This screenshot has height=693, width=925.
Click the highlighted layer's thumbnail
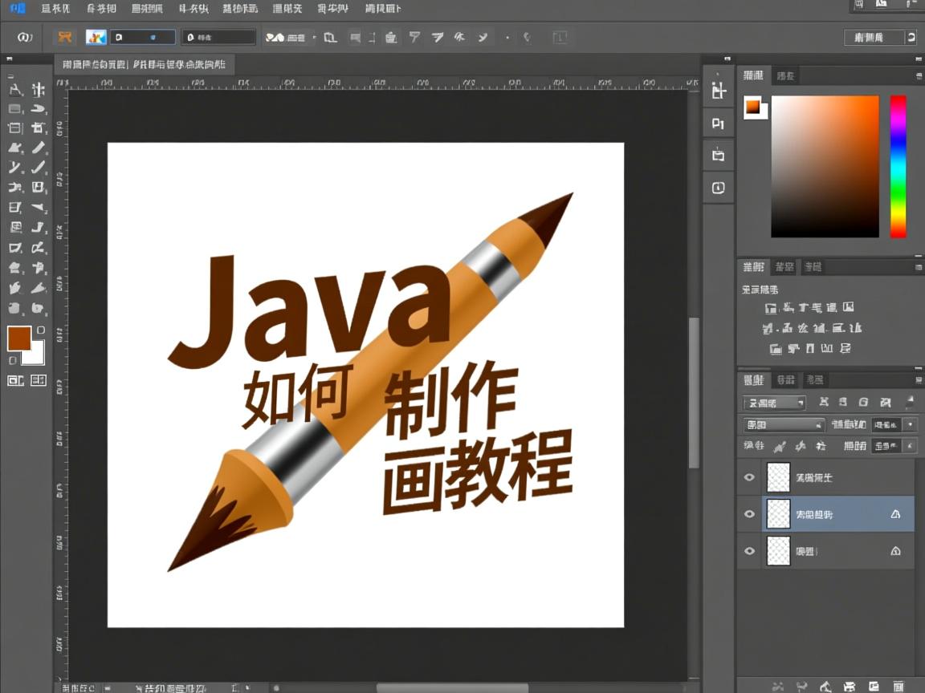coord(778,513)
